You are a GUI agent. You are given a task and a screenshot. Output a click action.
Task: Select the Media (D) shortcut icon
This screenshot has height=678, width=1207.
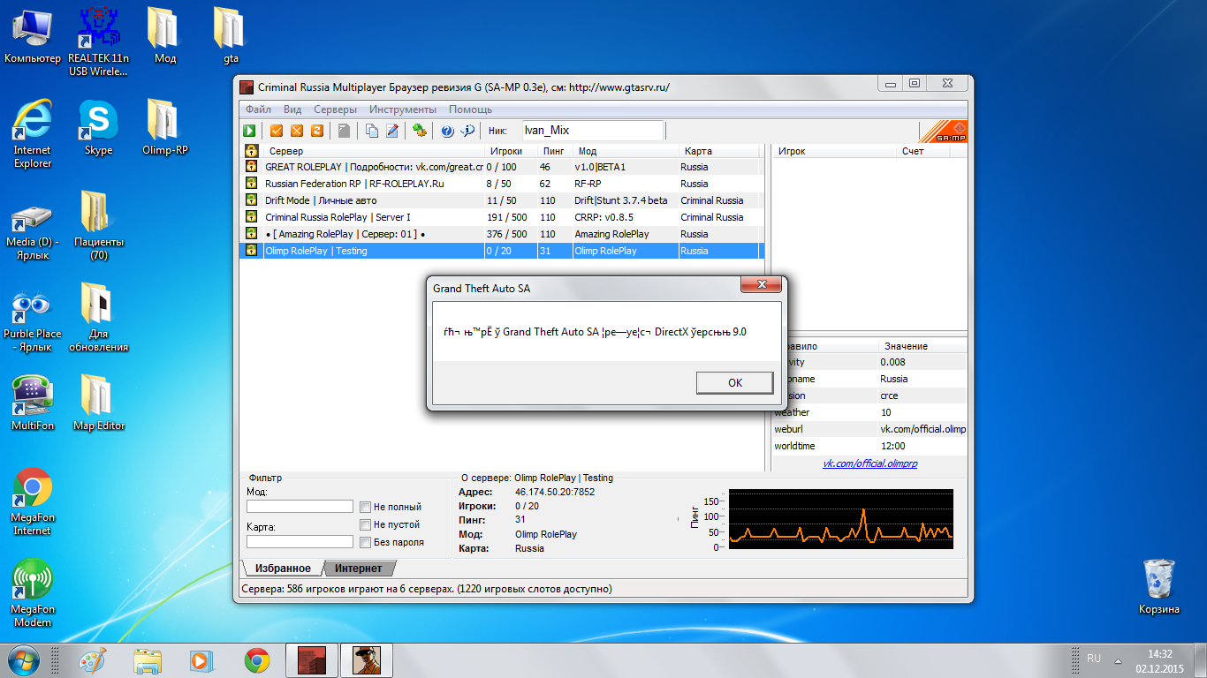point(33,230)
